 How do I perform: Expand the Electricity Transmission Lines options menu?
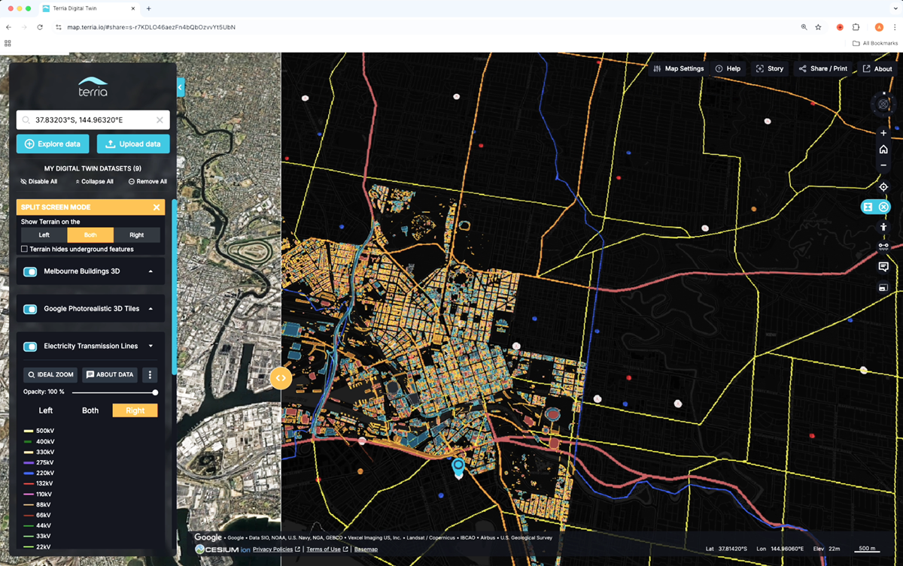[x=150, y=346]
